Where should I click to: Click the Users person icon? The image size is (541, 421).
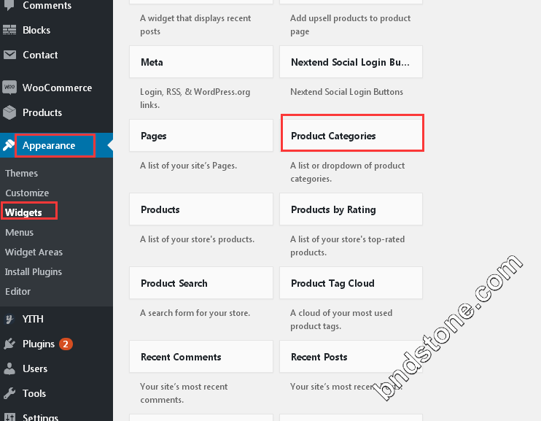click(x=9, y=368)
